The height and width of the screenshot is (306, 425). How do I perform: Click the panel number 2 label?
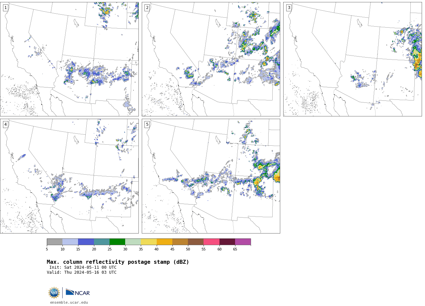147,8
